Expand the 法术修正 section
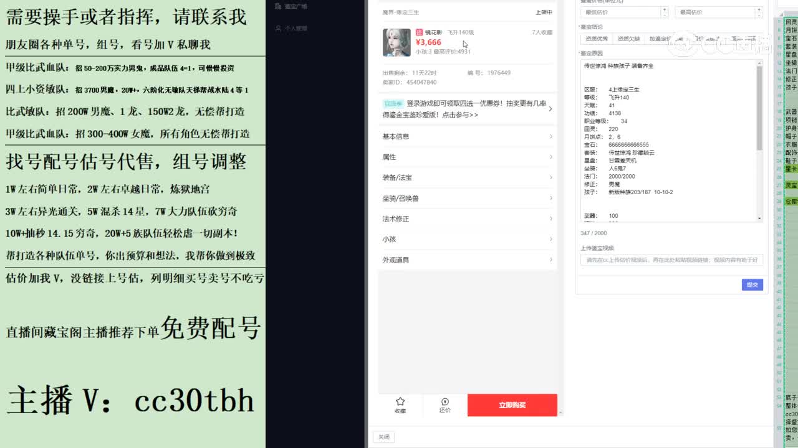Viewport: 798px width, 448px height. click(467, 218)
